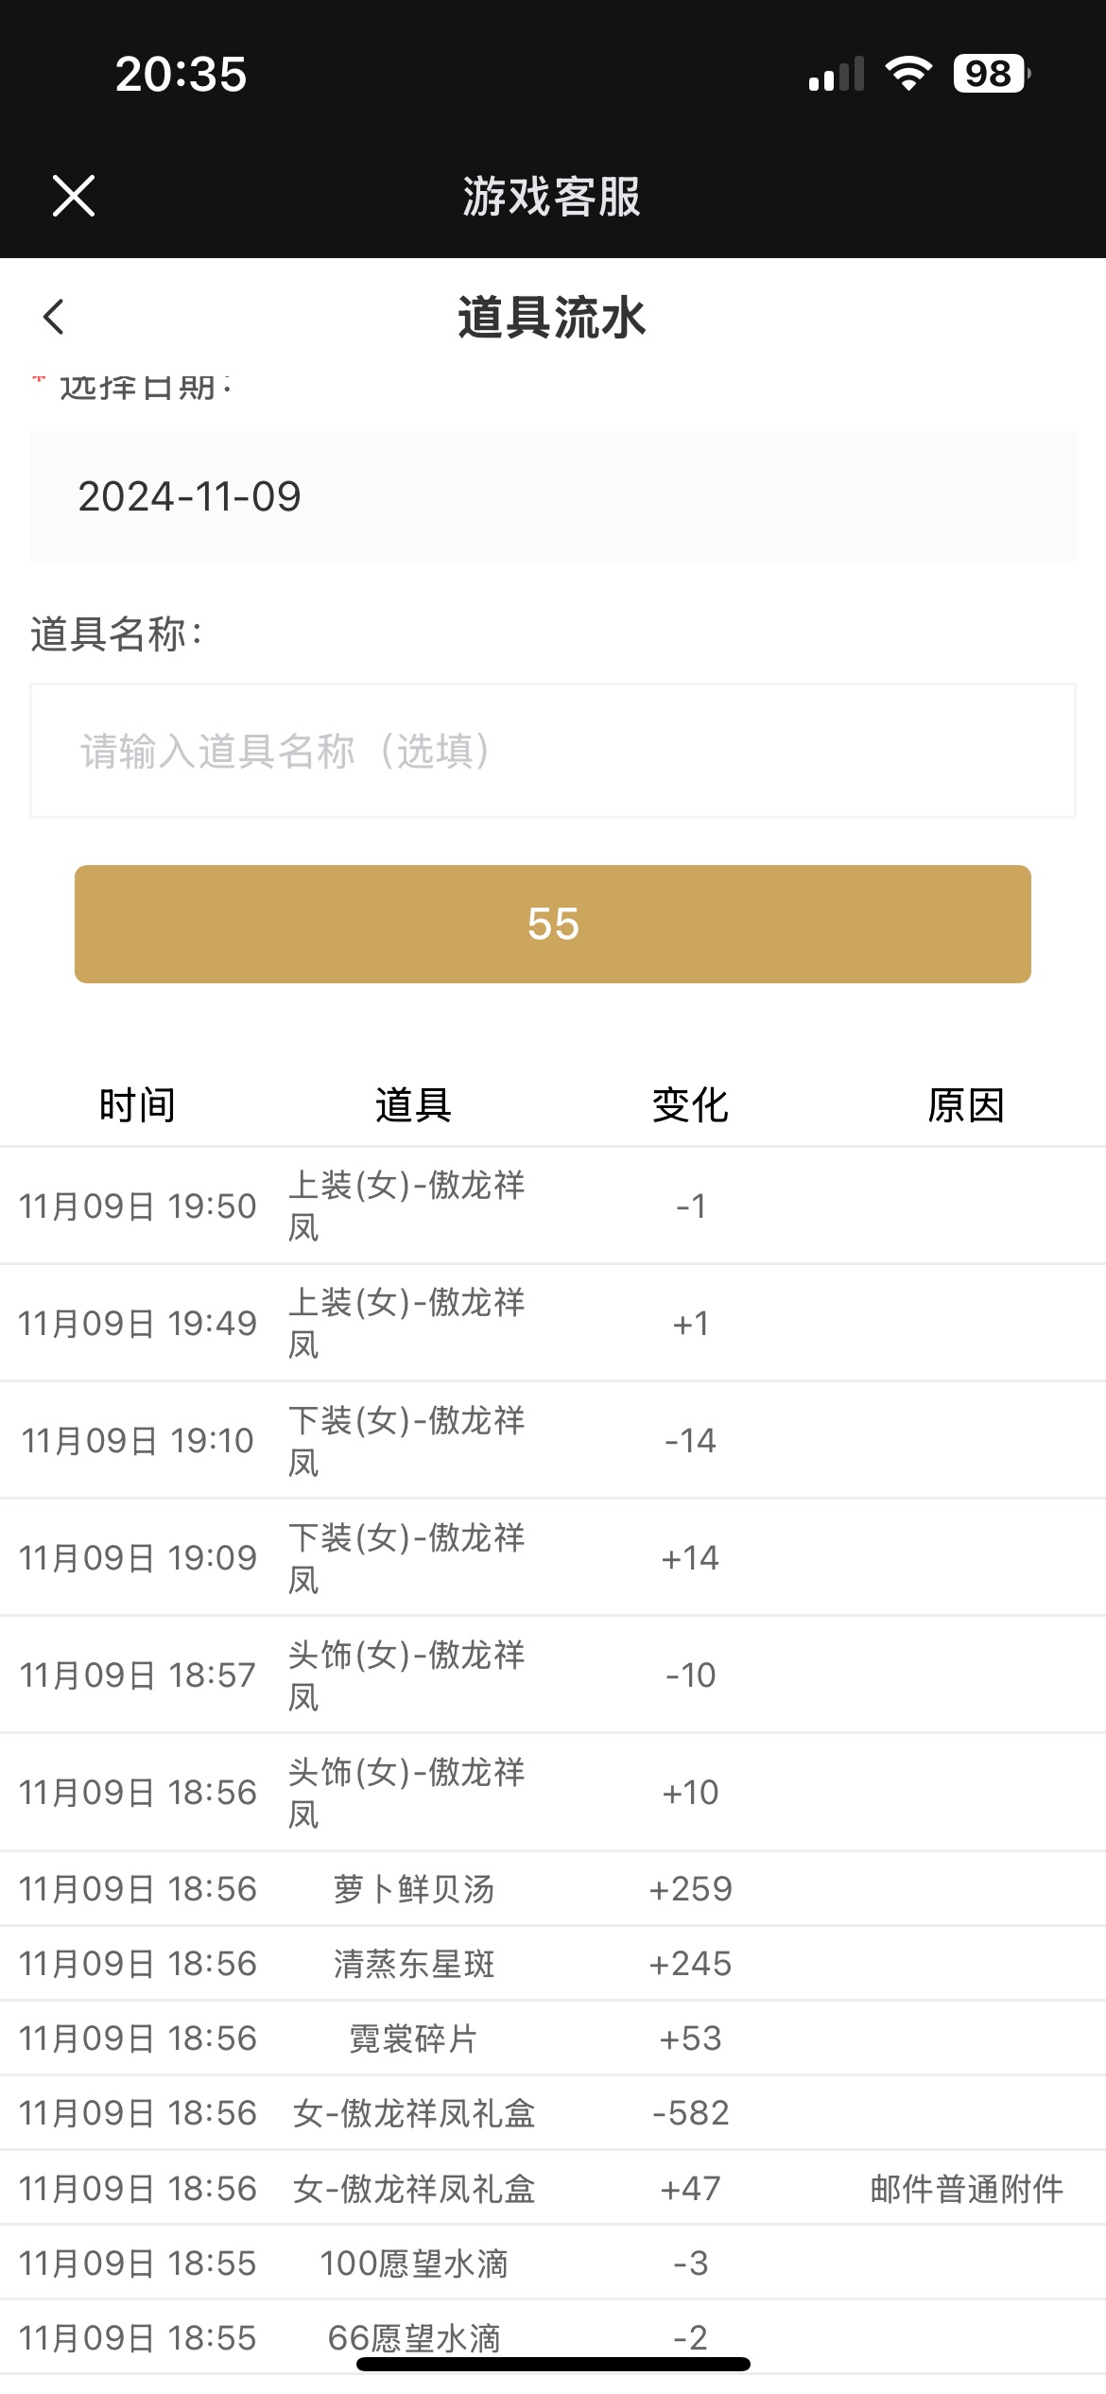Tap the 女-傲龙祥凤礼盒 -582 entry

pos(552,2112)
